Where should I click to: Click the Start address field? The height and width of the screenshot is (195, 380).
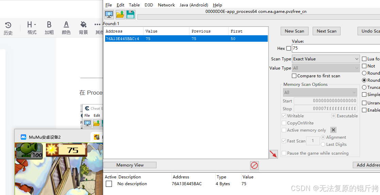click(326, 101)
